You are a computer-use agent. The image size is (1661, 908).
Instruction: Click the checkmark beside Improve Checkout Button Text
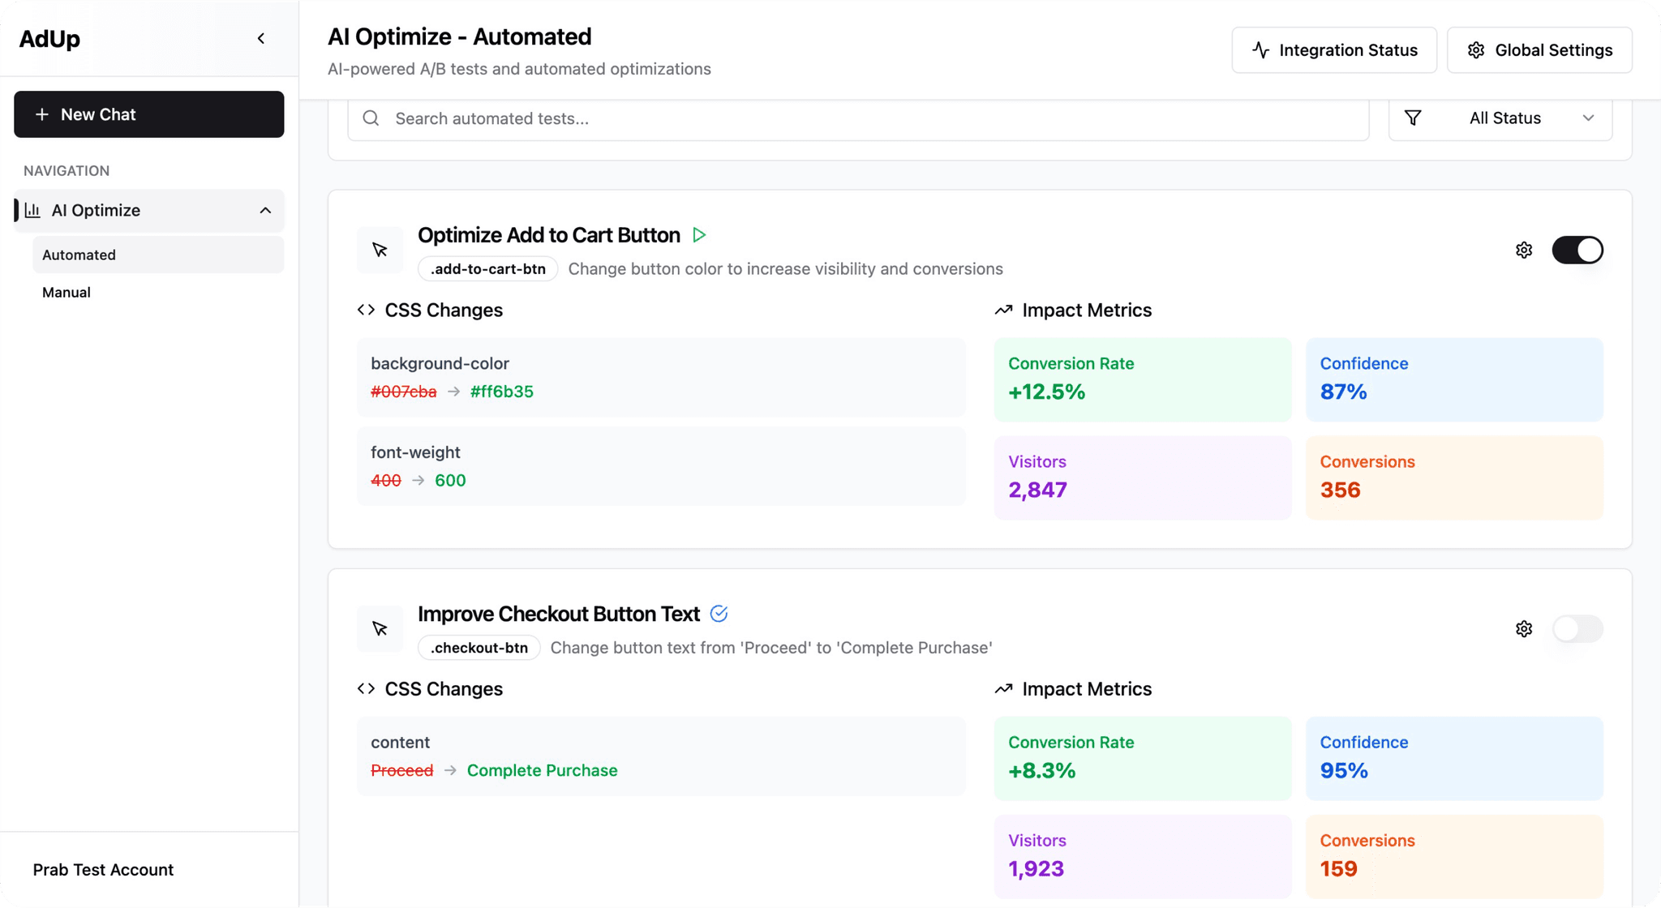pyautogui.click(x=719, y=614)
